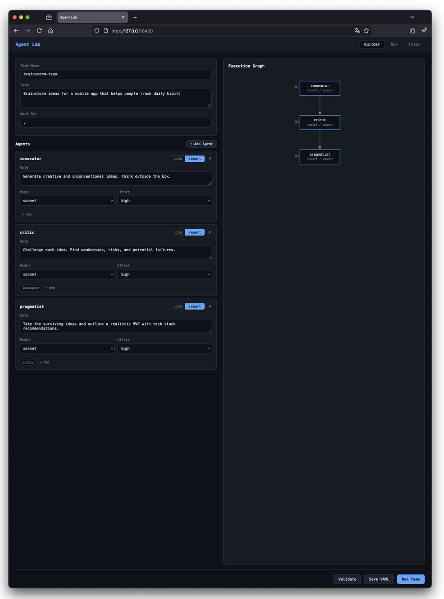
Task: Go forward in browser history
Action: click(x=28, y=30)
